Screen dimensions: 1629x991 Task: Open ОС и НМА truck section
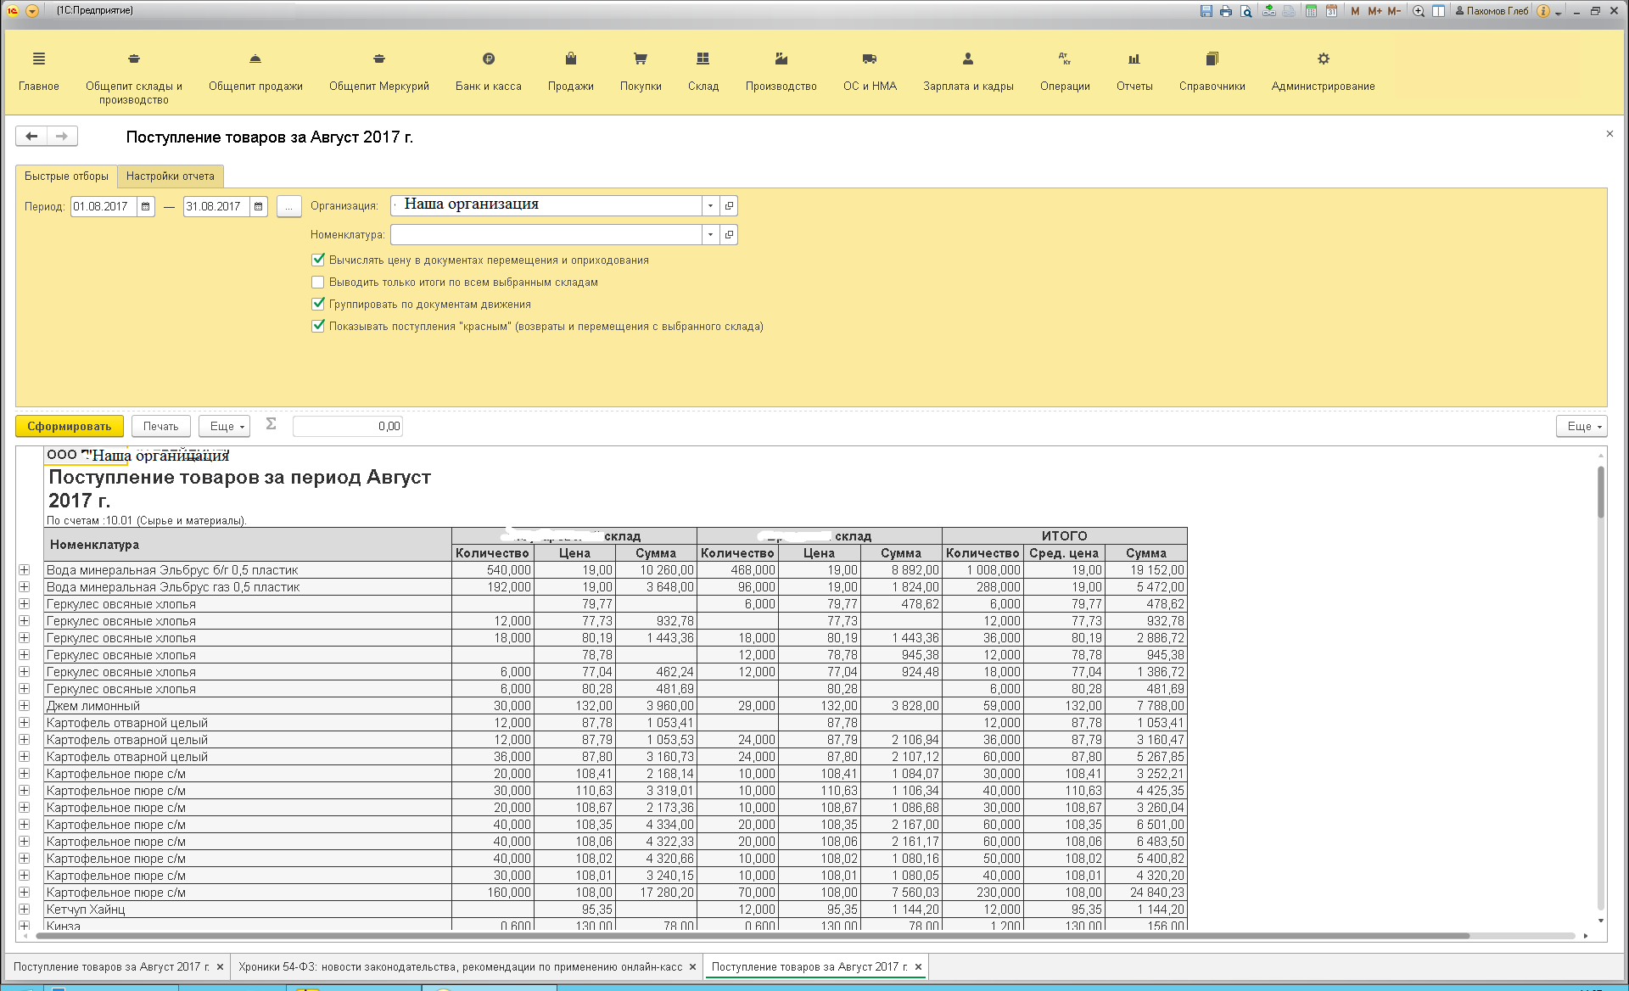click(870, 71)
